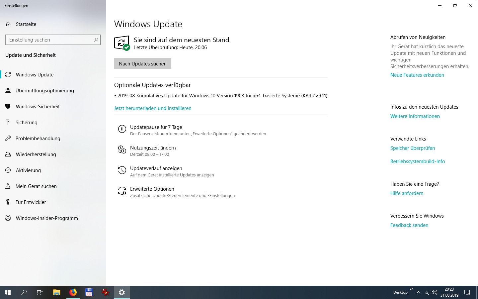Click the Sicherung upload arrow icon
This screenshot has height=299, width=478.
click(x=8, y=123)
